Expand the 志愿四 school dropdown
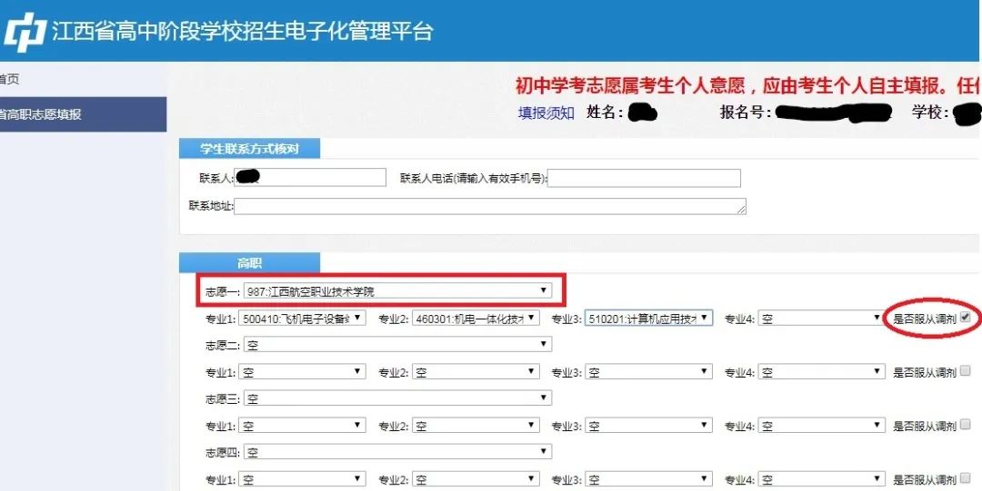Image resolution: width=982 pixels, height=491 pixels. (x=397, y=452)
